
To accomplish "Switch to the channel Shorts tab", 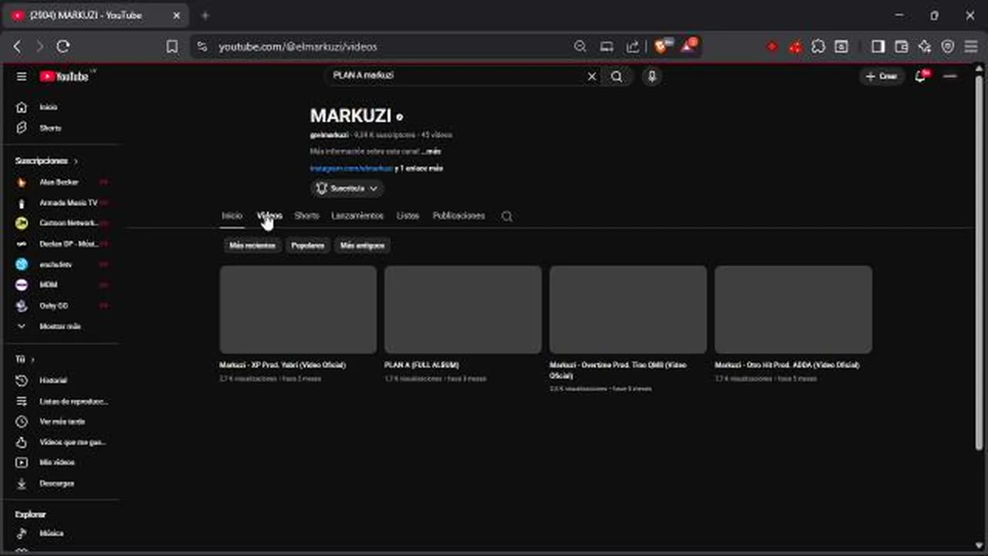I will pyautogui.click(x=306, y=216).
